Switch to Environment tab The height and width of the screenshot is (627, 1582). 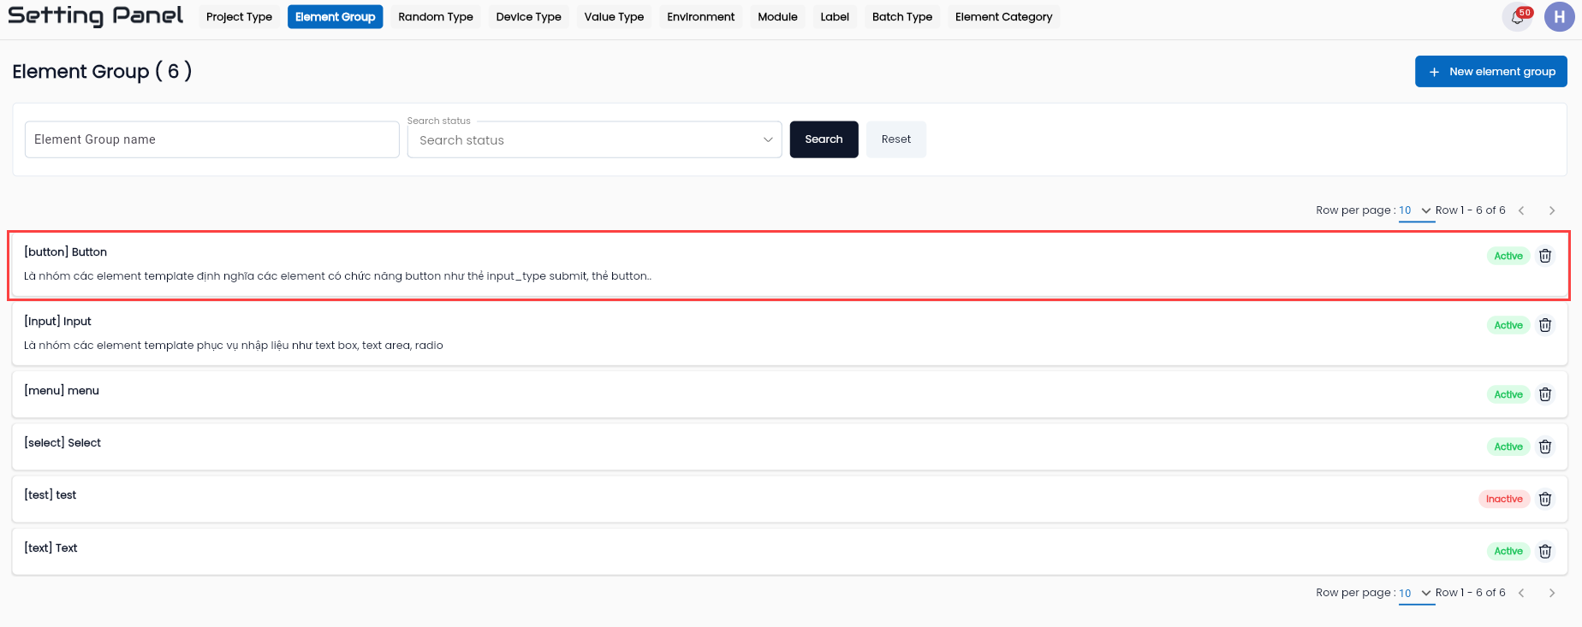pos(701,17)
